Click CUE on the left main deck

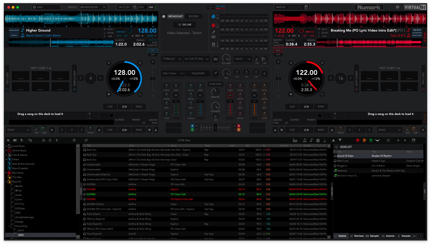(x=110, y=107)
